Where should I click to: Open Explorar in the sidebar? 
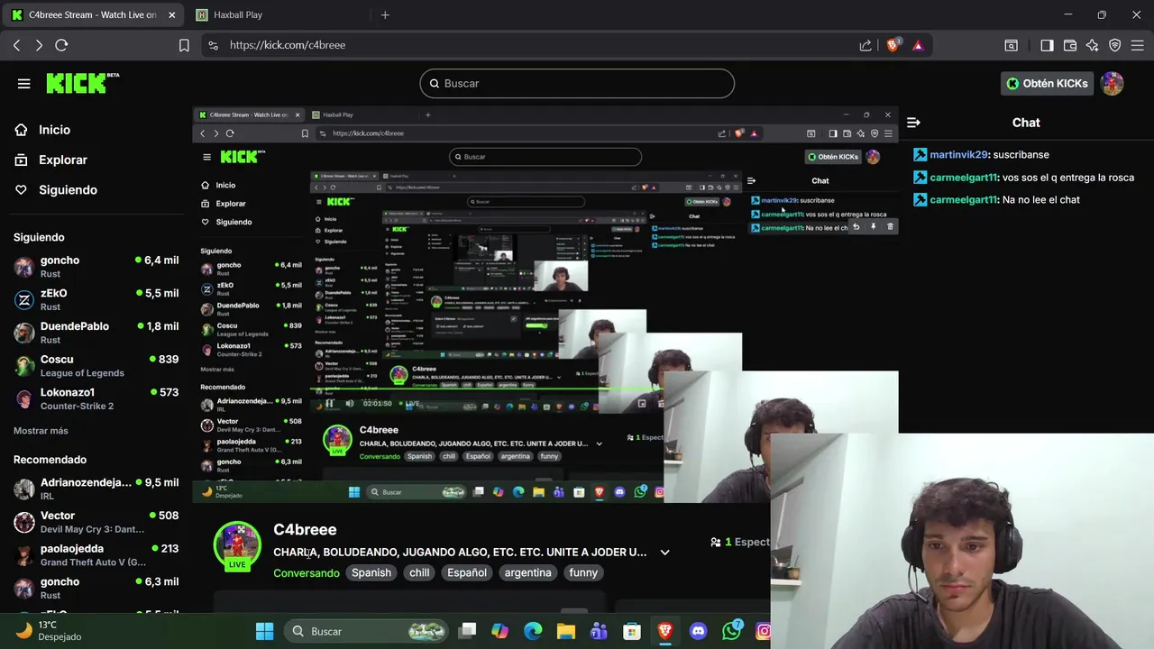62,160
